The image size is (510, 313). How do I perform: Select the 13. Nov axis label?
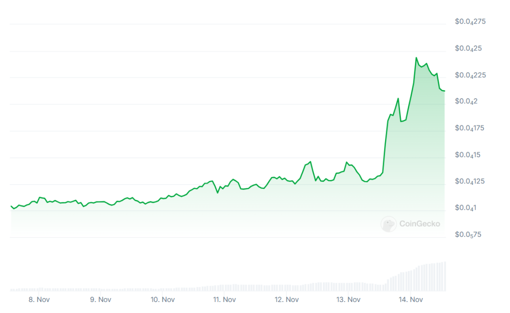click(x=348, y=300)
